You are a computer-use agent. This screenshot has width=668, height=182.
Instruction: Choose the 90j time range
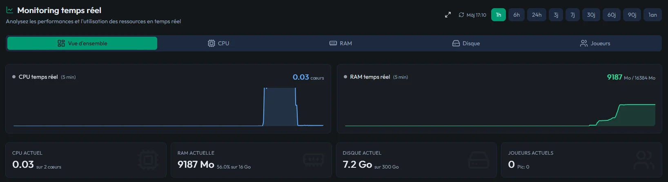point(632,15)
